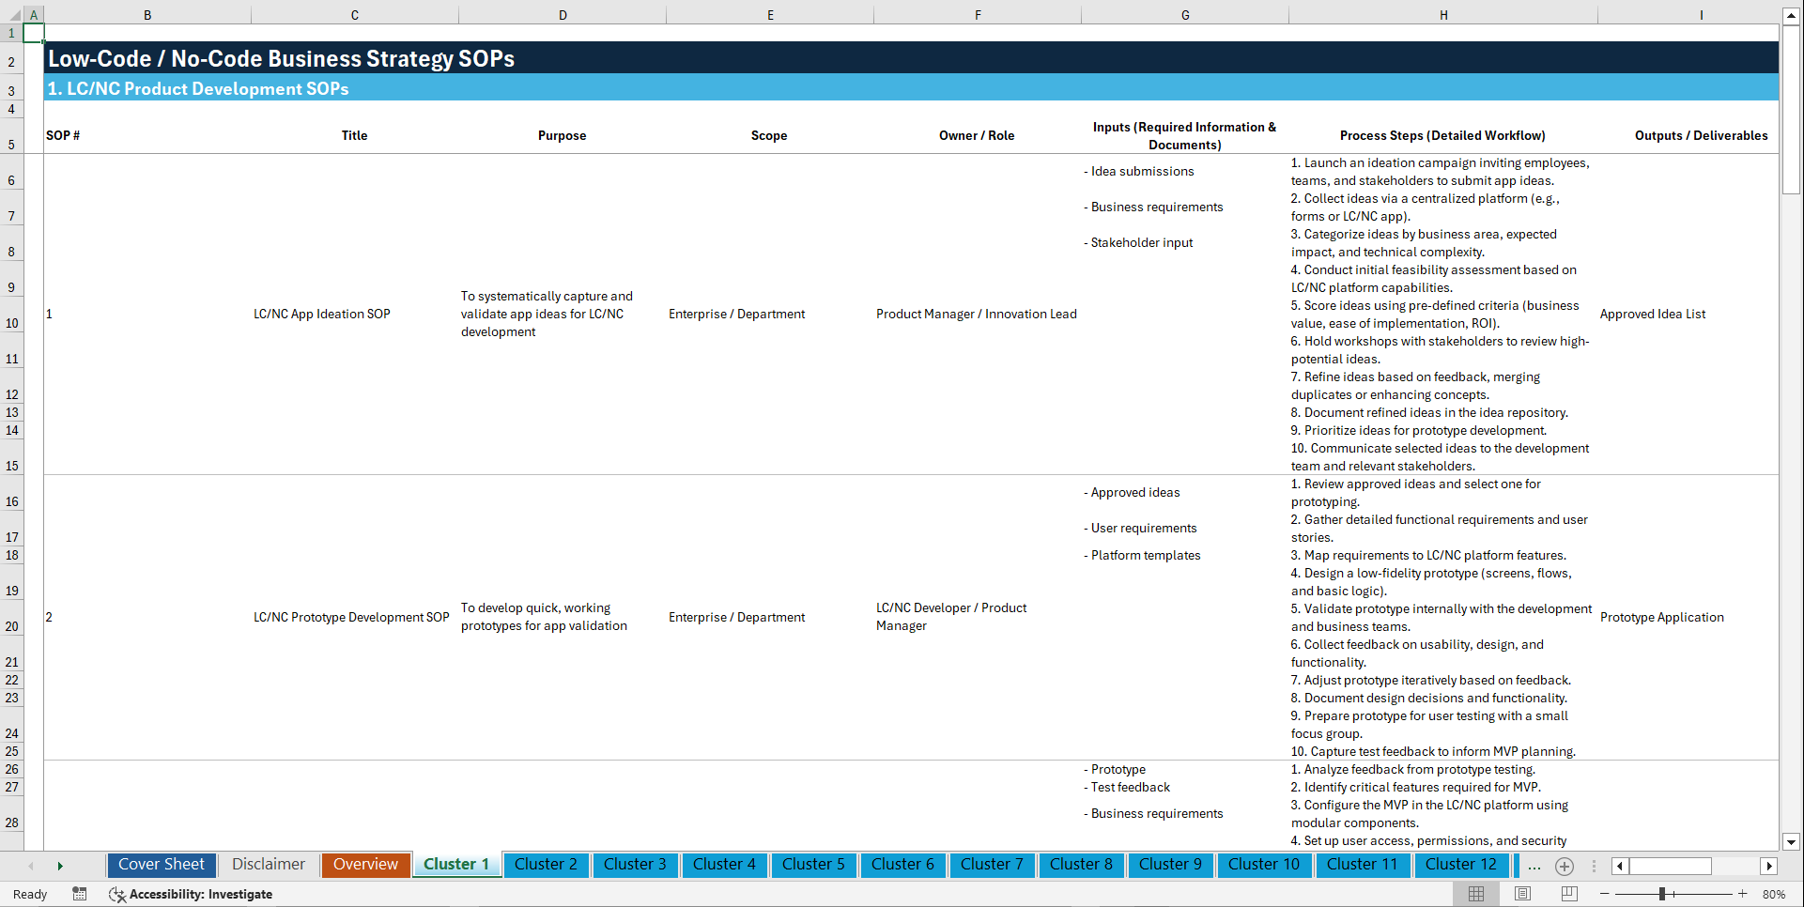
Task: Click the horizontal scrollbar right arrow
Action: pyautogui.click(x=1769, y=866)
